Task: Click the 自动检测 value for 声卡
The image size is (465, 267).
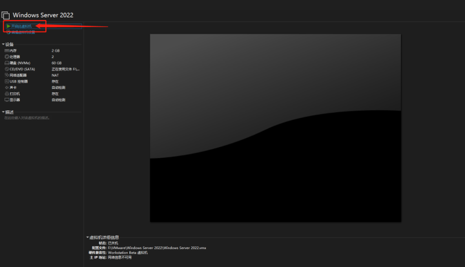Action: pyautogui.click(x=58, y=88)
